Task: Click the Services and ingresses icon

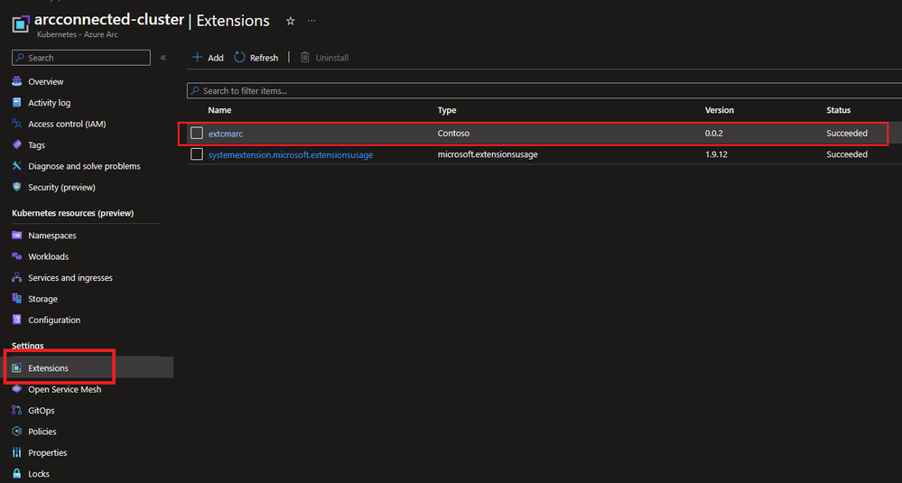Action: (x=16, y=278)
